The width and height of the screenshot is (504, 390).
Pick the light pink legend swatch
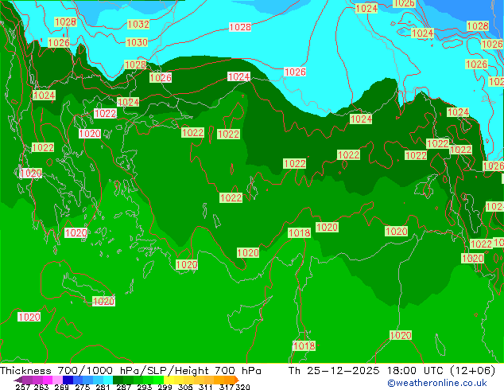click(57, 380)
